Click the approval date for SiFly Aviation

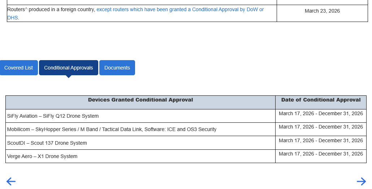coord(321,113)
